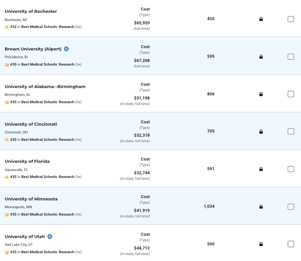Select the University of Florida compare checkbox
The image size is (301, 261).
point(291,169)
